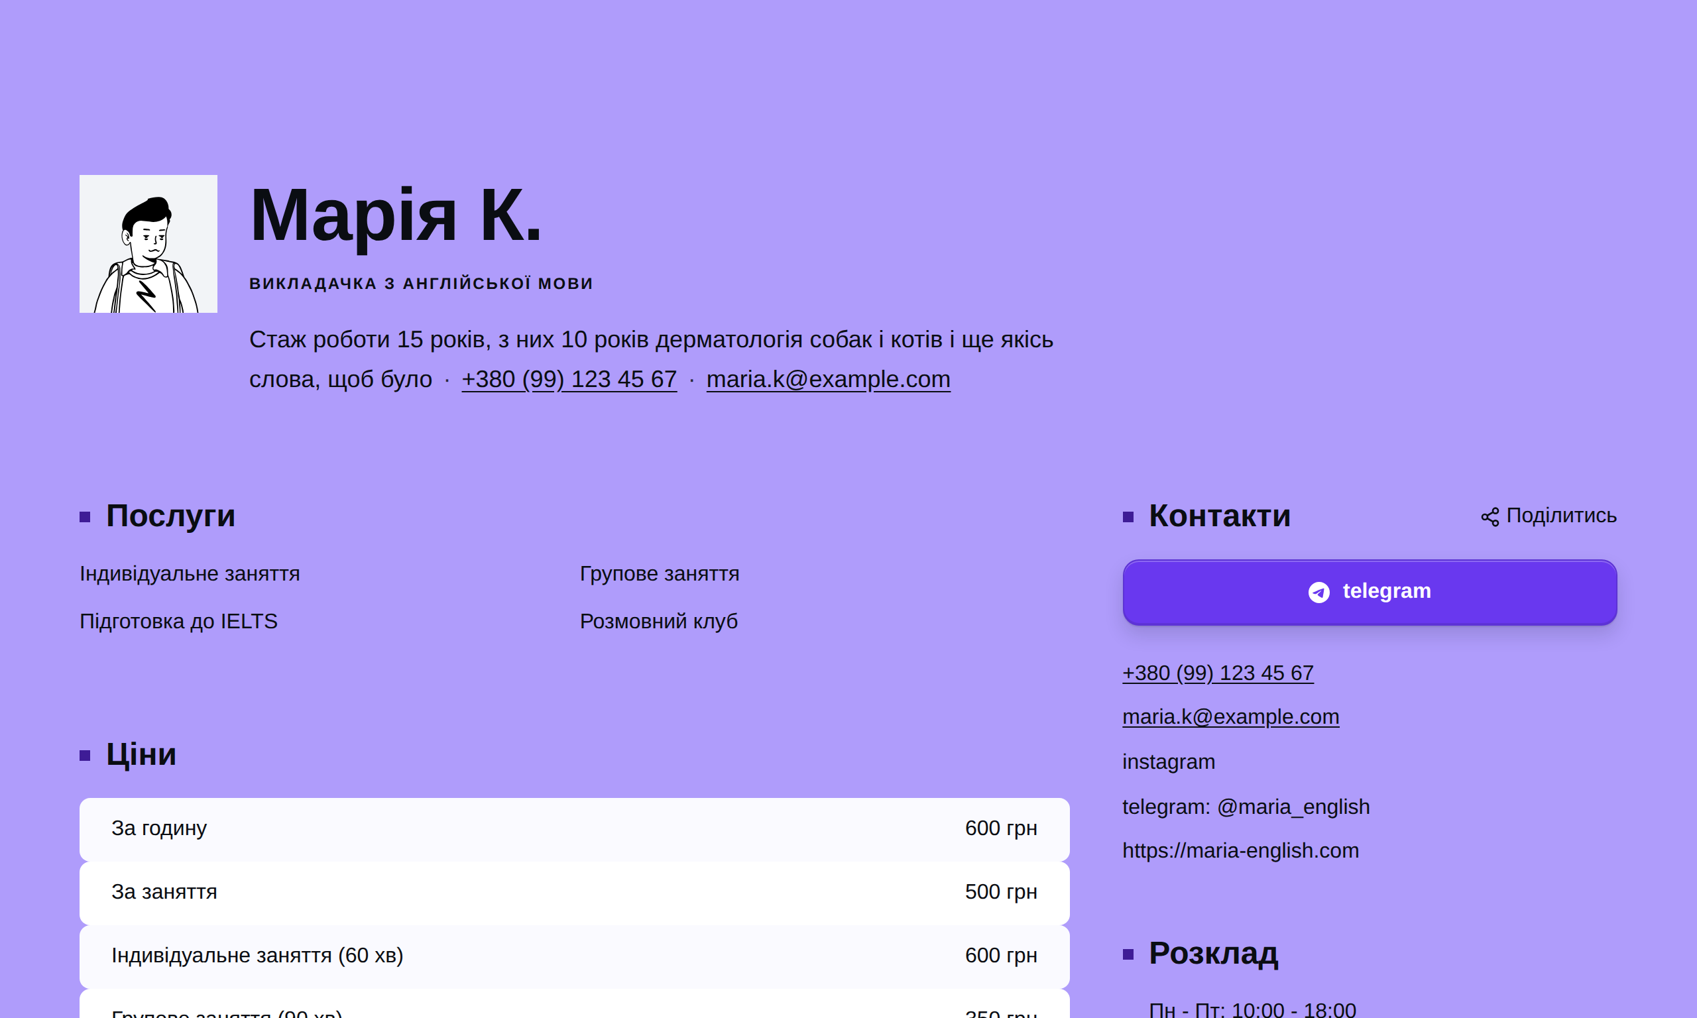
Task: Click the Індивідуальне заняття service
Action: (190, 573)
